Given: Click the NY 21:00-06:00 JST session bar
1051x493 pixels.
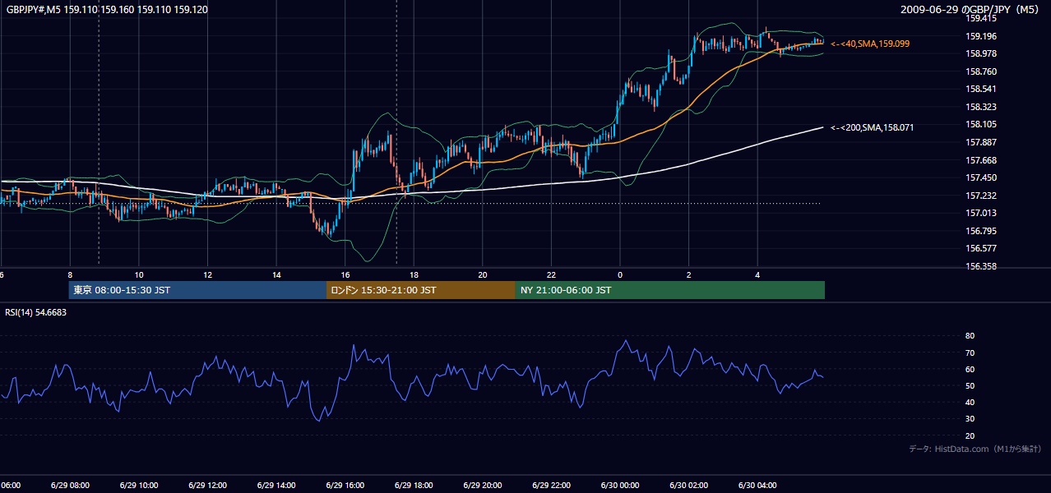Looking at the screenshot, I should (670, 290).
